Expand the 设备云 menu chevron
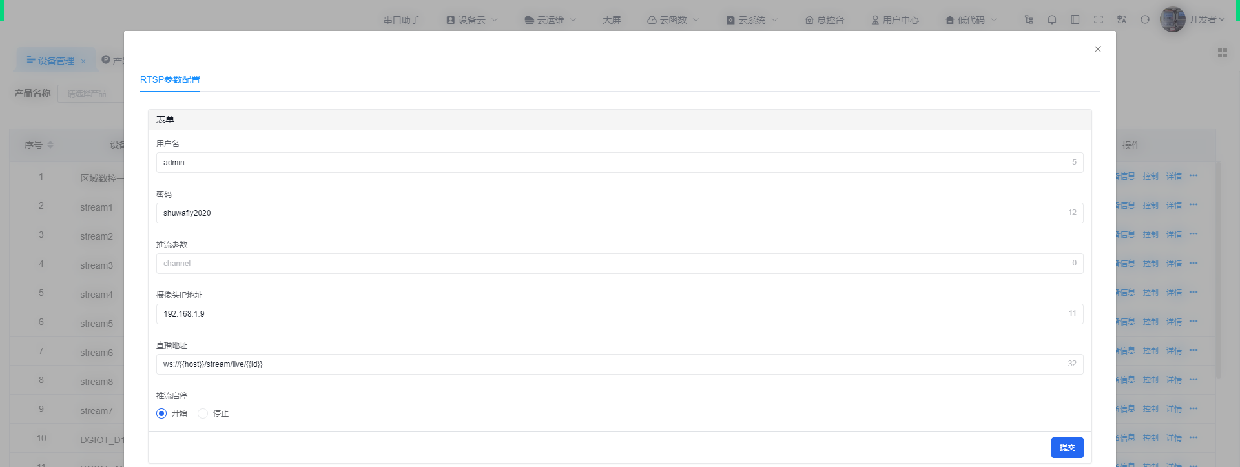 tap(495, 20)
